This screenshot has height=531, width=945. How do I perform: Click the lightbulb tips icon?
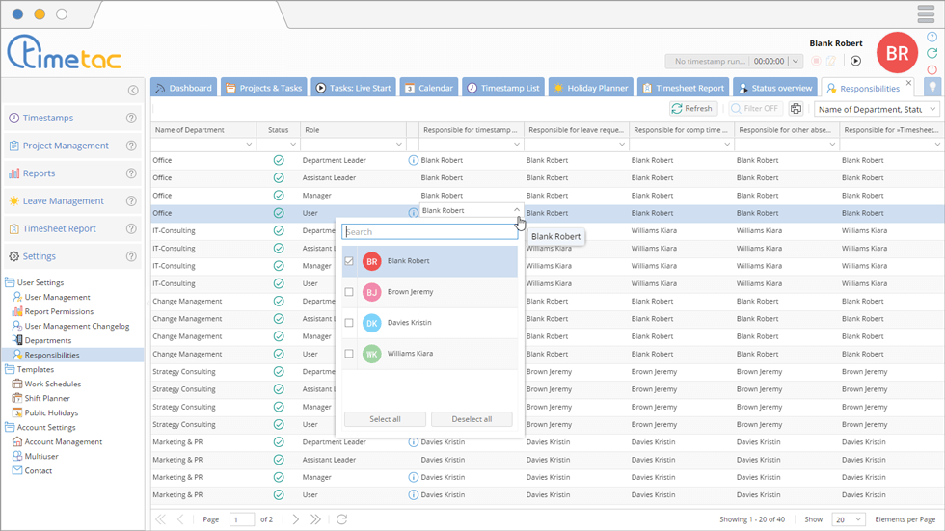pos(932,88)
